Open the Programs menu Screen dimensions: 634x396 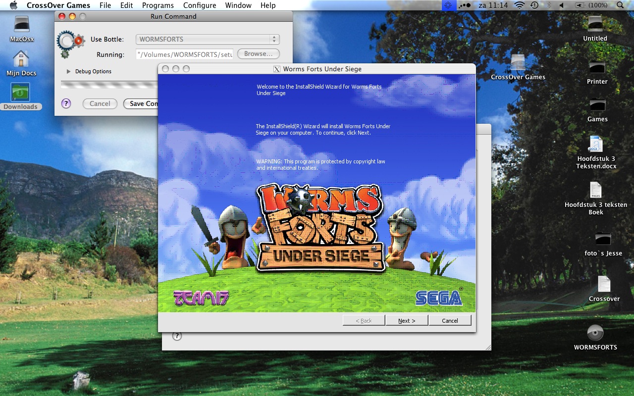(x=158, y=5)
